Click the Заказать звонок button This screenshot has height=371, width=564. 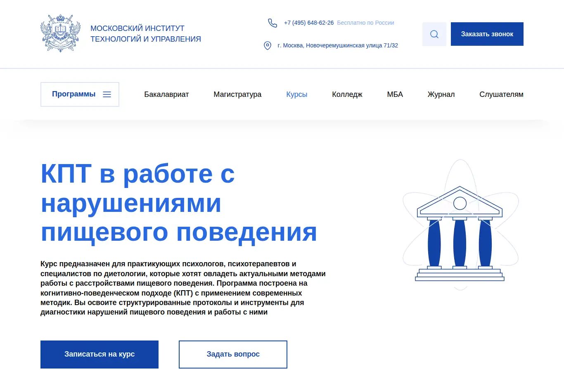487,34
